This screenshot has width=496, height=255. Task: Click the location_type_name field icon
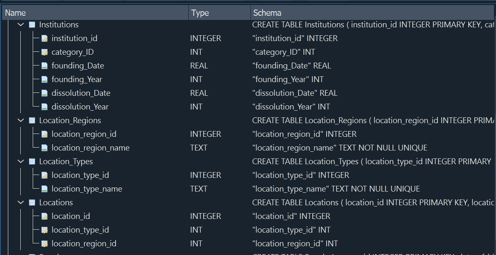(45, 189)
